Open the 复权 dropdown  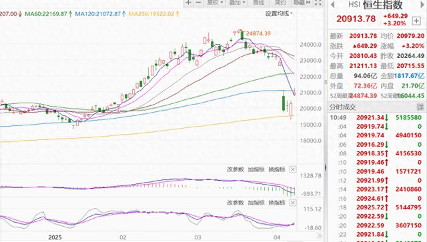click(215, 3)
